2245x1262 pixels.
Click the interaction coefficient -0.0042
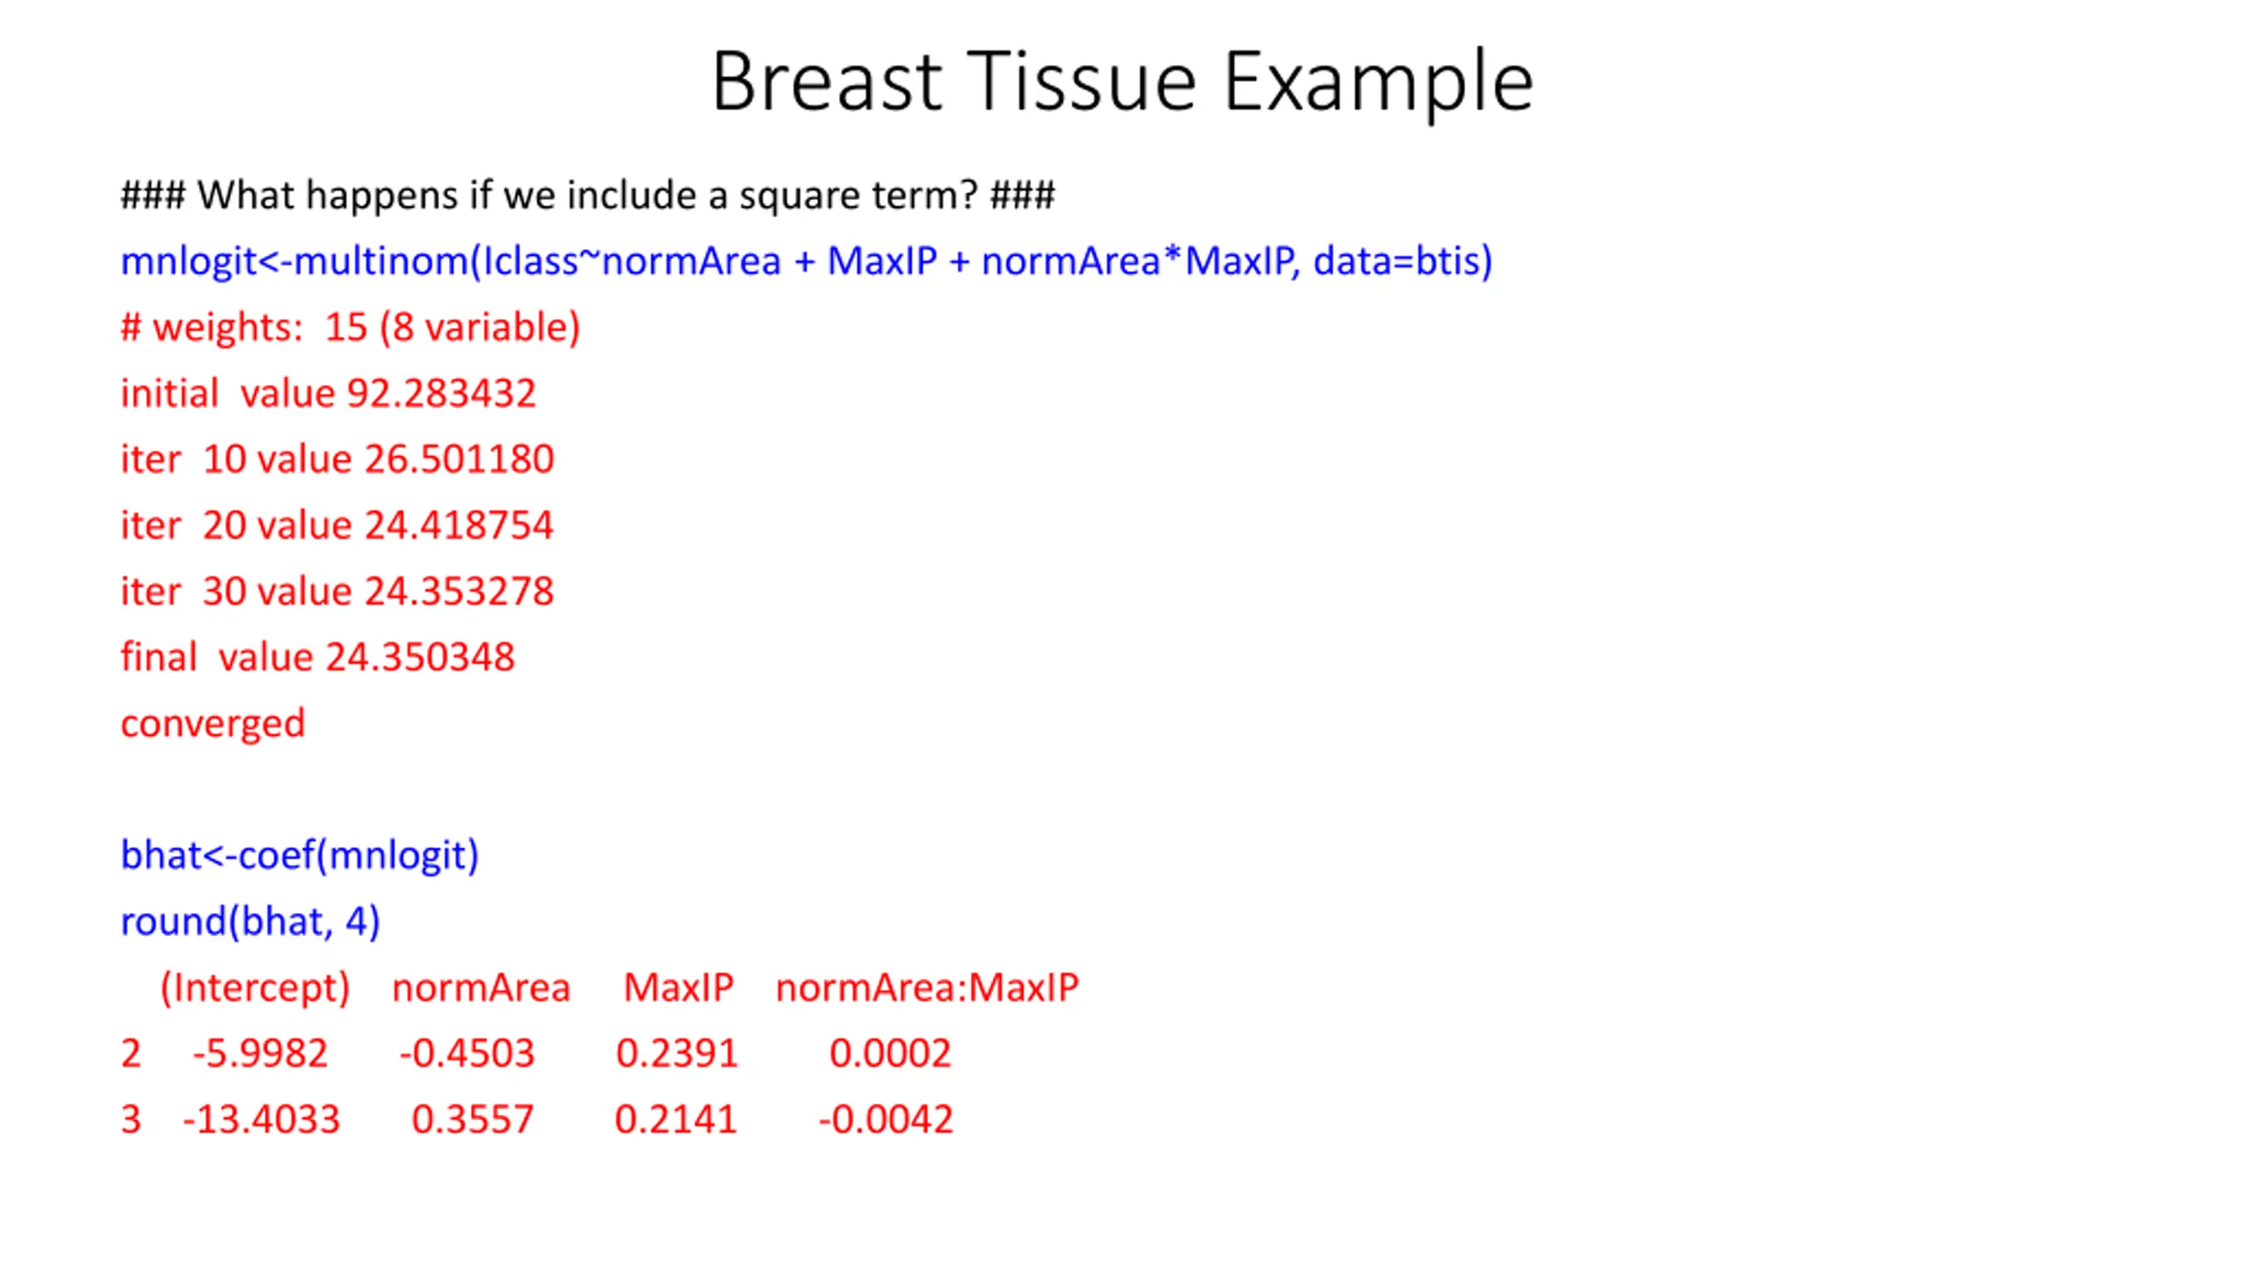tap(886, 1120)
